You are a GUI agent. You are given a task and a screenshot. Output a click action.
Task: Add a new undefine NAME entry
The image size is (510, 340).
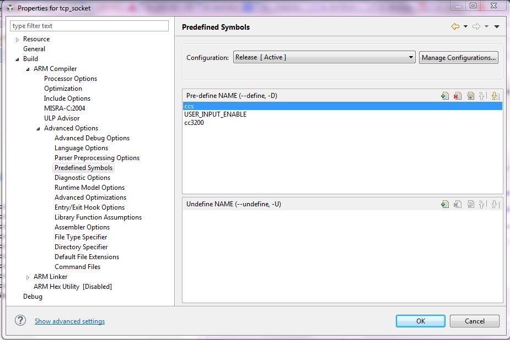click(445, 204)
